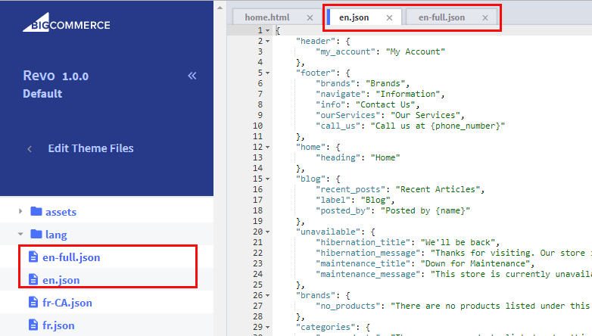The width and height of the screenshot is (592, 336).
Task: Click the back arrow beside Edit Theme Files
Action: [x=30, y=149]
